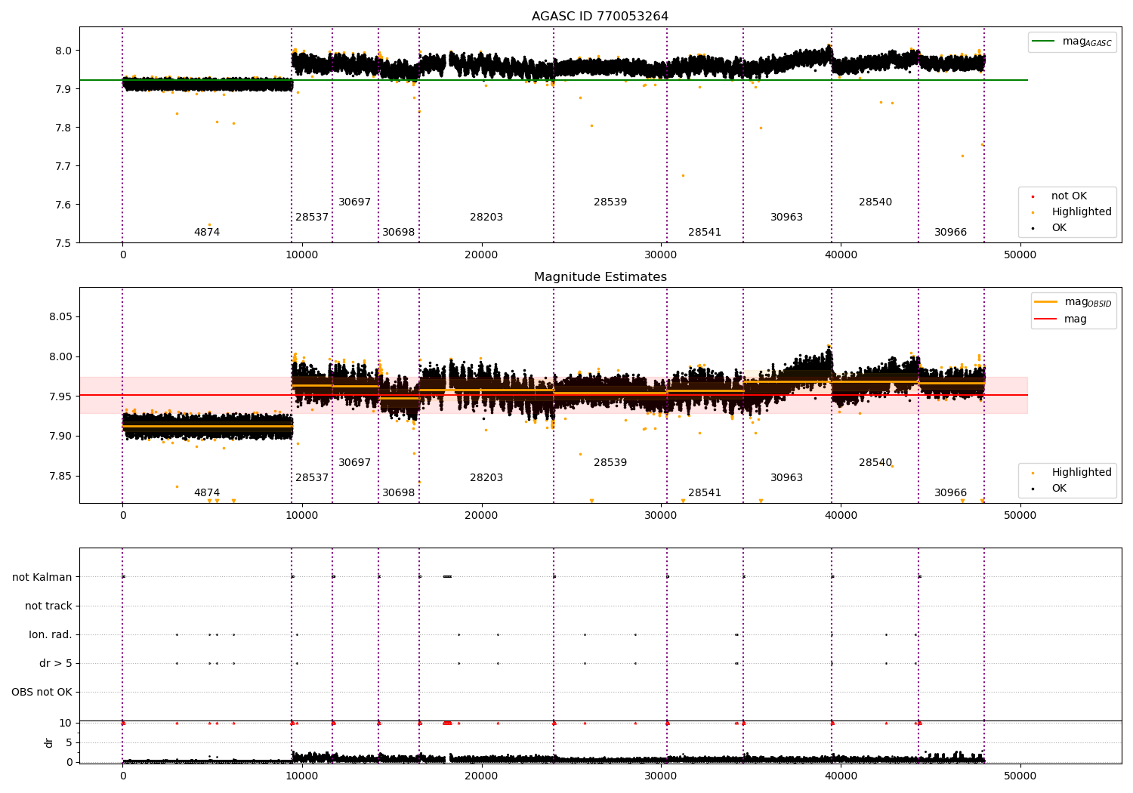Click OBSID label 28539 in Magnitude Estimates plot
1133x793 pixels.
(610, 463)
